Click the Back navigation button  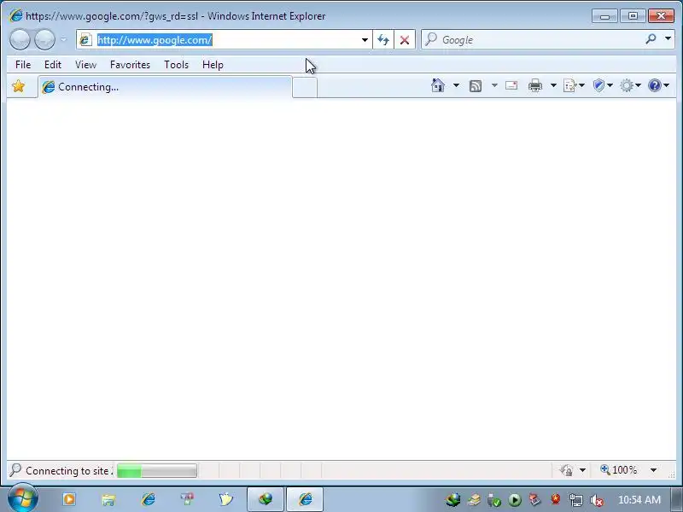[x=20, y=39]
